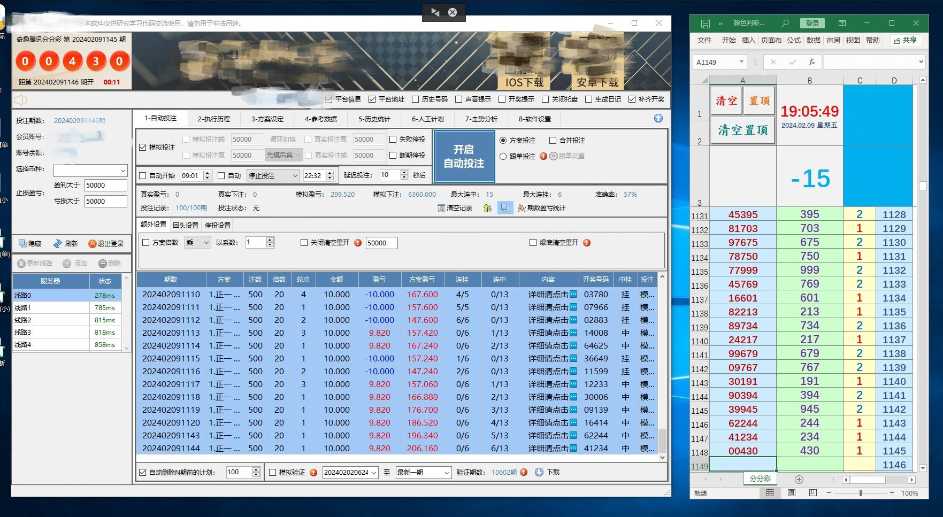Open 期数盈亏统计 profit statistics chart
The height and width of the screenshot is (517, 943).
tap(541, 208)
